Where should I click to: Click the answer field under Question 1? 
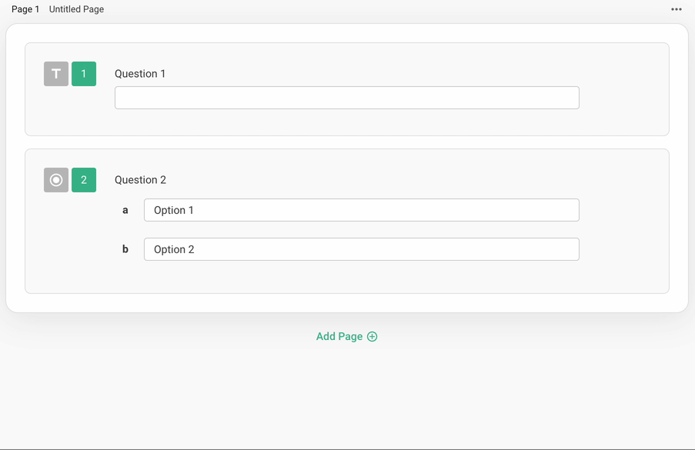click(x=346, y=97)
